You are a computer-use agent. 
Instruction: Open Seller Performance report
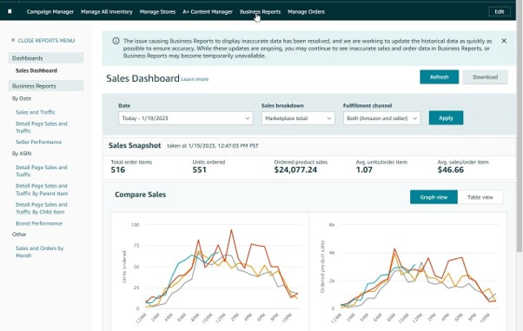click(39, 142)
